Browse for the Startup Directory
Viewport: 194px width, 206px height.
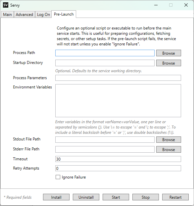pyautogui.click(x=169, y=63)
